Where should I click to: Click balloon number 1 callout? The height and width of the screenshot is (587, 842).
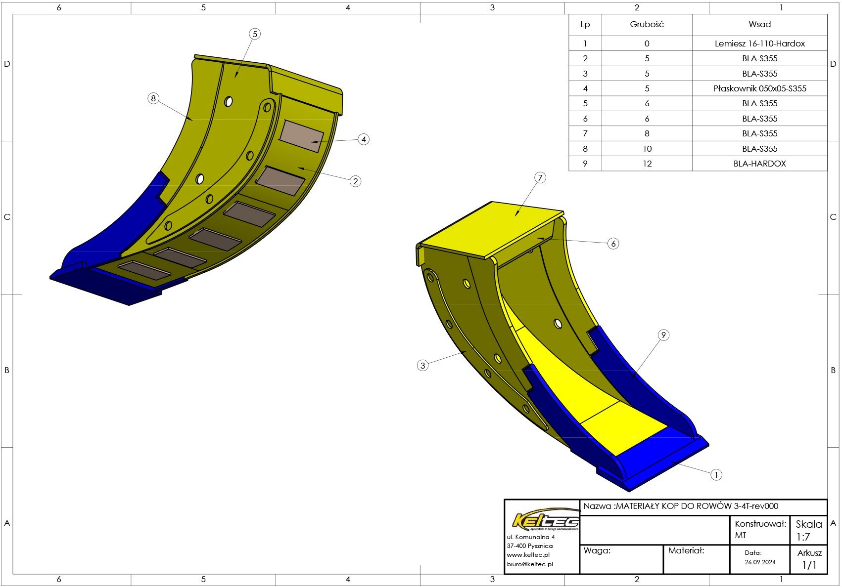point(716,475)
